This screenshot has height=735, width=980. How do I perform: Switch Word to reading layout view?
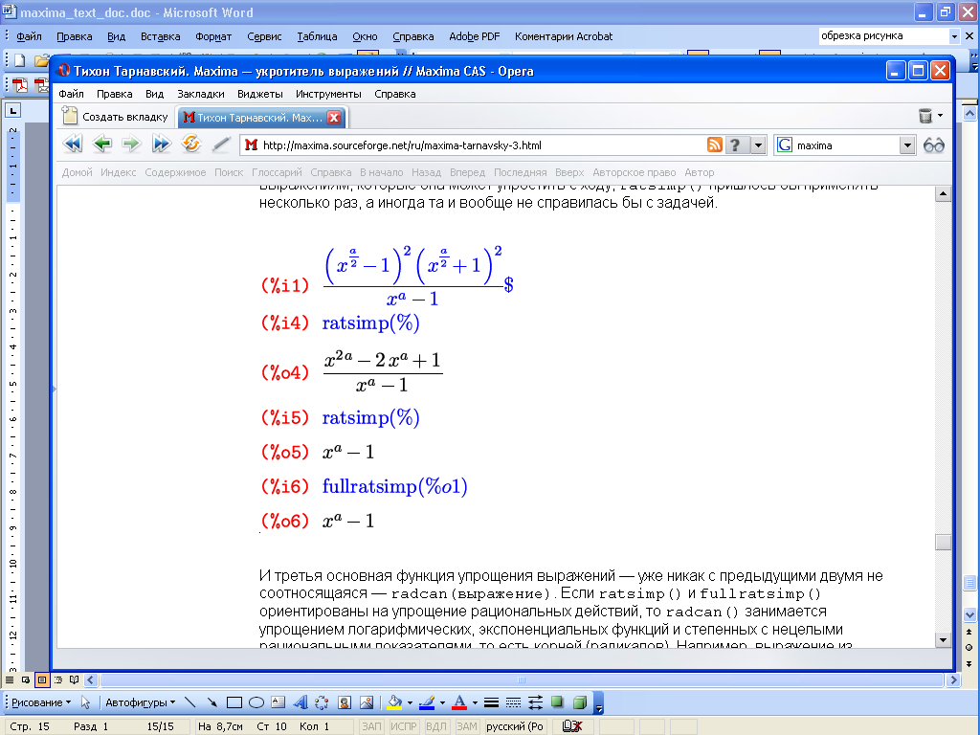point(75,679)
